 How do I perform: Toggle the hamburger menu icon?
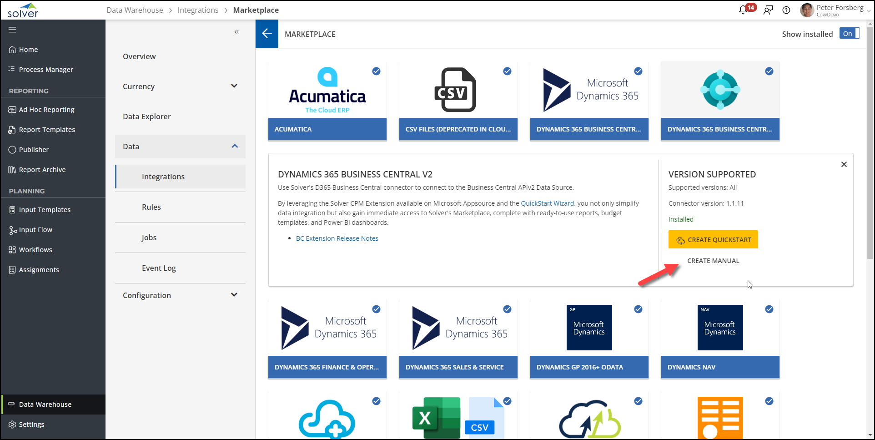click(12, 30)
